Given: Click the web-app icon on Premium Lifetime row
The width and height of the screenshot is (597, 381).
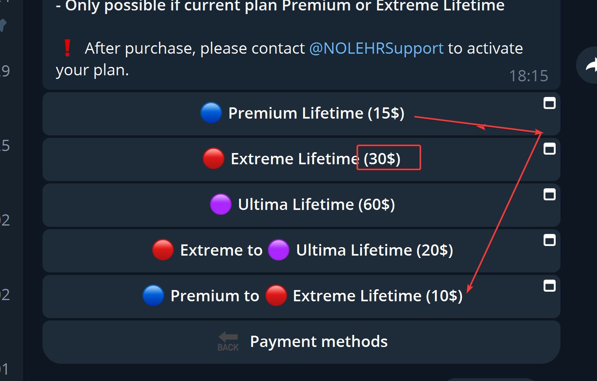Looking at the screenshot, I should click(x=549, y=103).
